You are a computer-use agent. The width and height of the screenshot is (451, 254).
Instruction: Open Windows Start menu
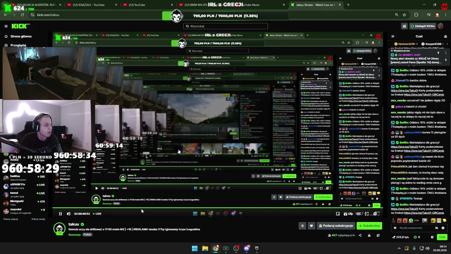pos(194,248)
